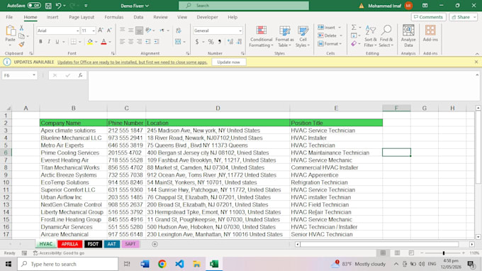Click the Insert Function fx icon
The width and height of the screenshot is (482, 271).
(80, 75)
